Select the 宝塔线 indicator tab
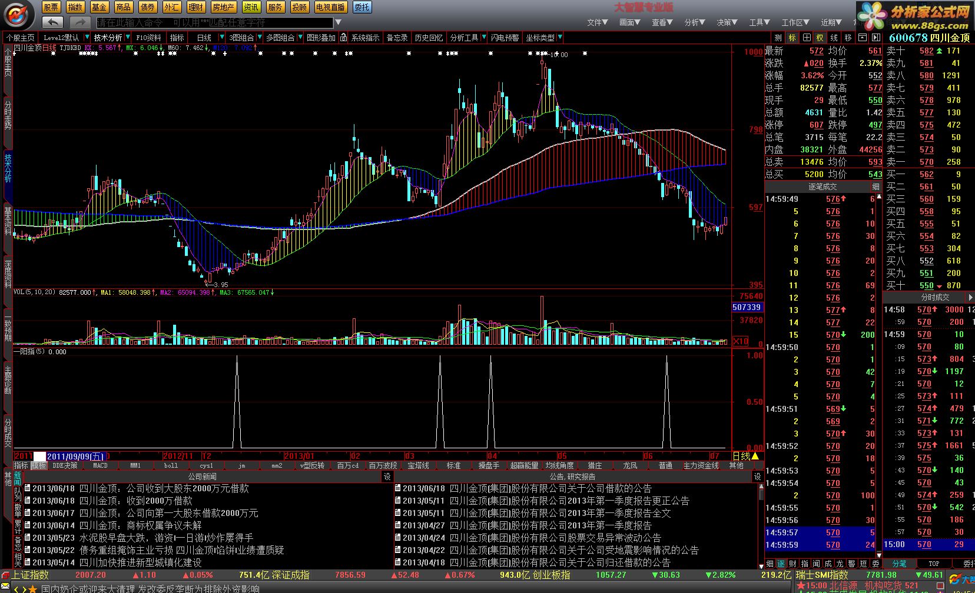This screenshot has width=975, height=593. 418,465
